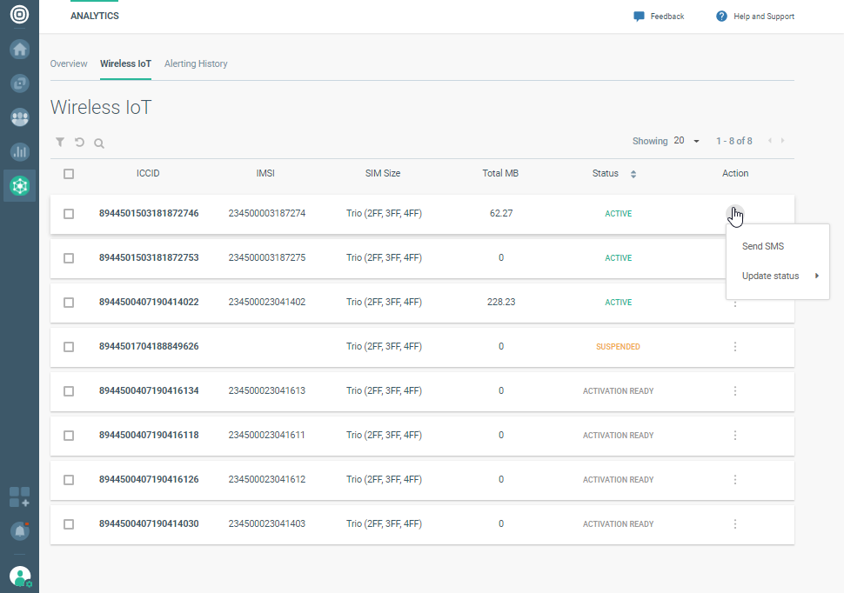
Task: Switch to the Alerting History tab
Action: (196, 64)
